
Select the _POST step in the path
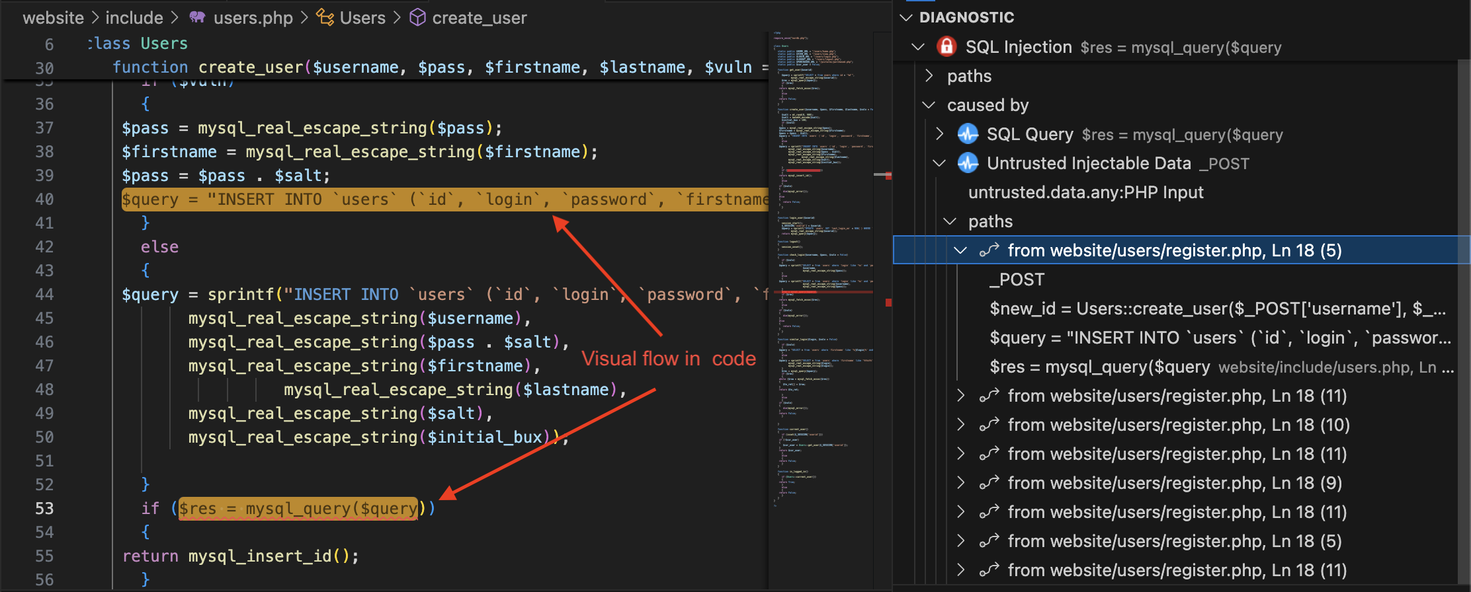point(1017,279)
